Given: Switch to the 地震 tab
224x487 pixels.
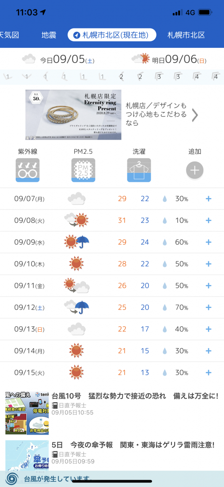Looking at the screenshot, I should coord(49,35).
